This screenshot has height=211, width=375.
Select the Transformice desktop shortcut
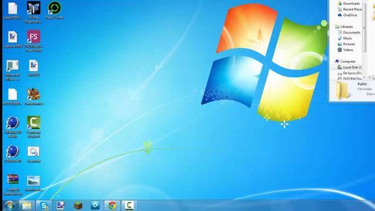click(x=33, y=97)
